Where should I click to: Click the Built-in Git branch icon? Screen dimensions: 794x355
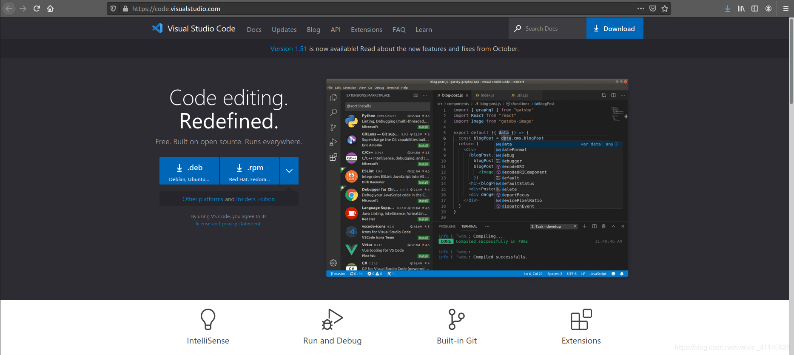(456, 319)
